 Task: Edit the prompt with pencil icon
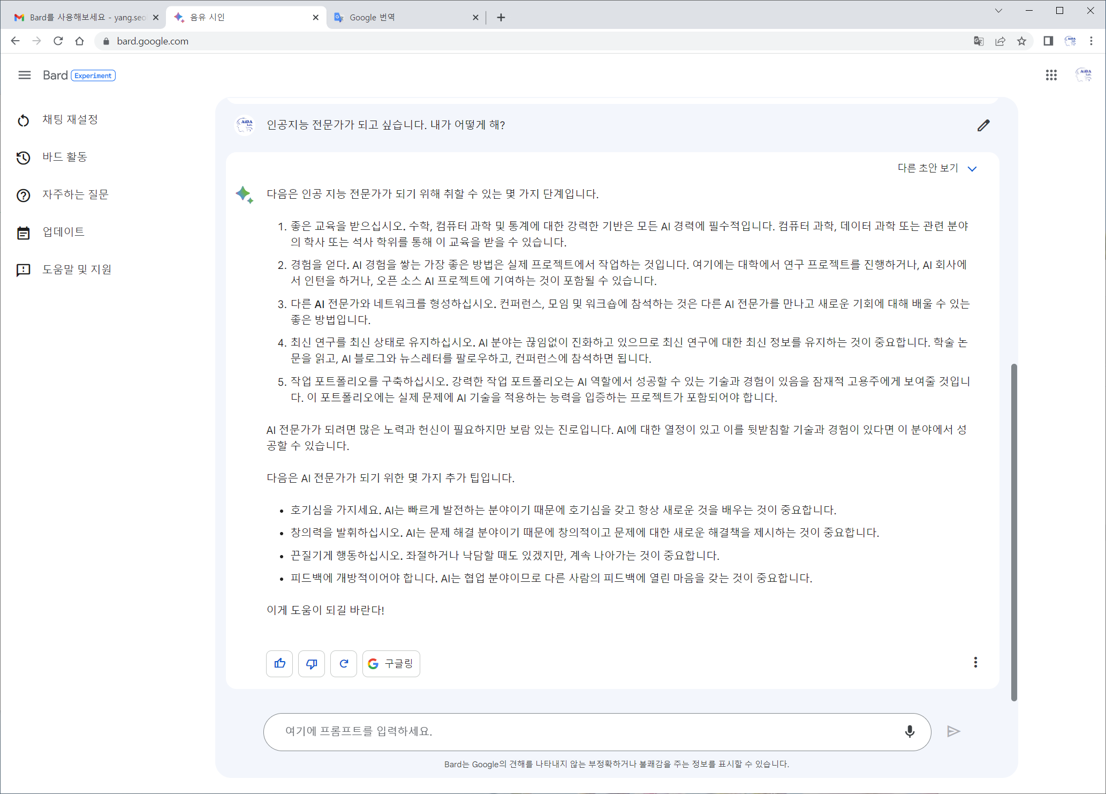click(983, 125)
